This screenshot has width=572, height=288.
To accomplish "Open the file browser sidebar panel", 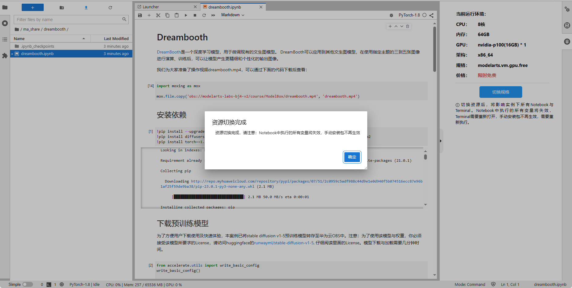I will click(x=5, y=8).
